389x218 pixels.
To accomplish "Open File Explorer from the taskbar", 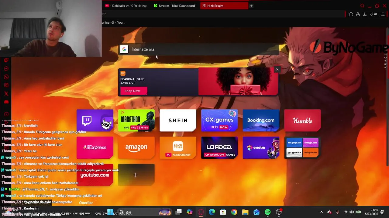I will point(245,212).
